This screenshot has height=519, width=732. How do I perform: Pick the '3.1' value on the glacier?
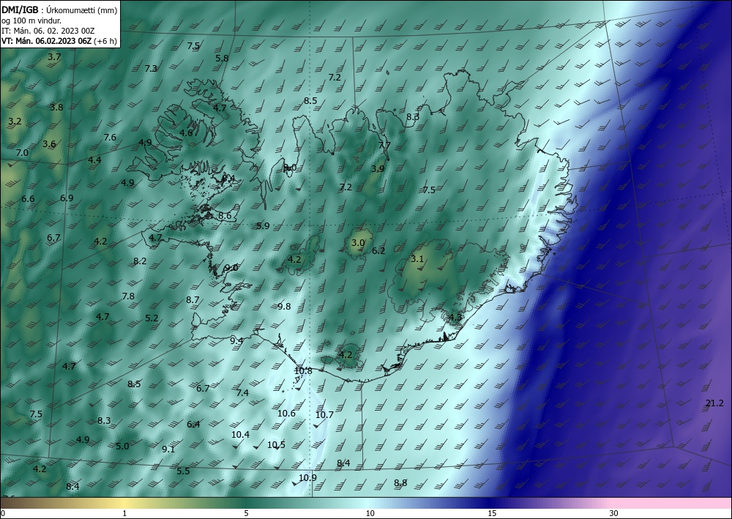tap(417, 258)
